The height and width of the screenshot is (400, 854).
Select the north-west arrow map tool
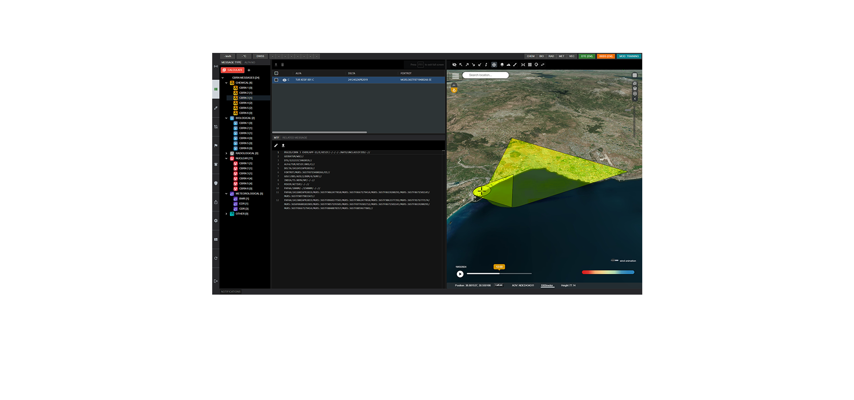tap(461, 65)
